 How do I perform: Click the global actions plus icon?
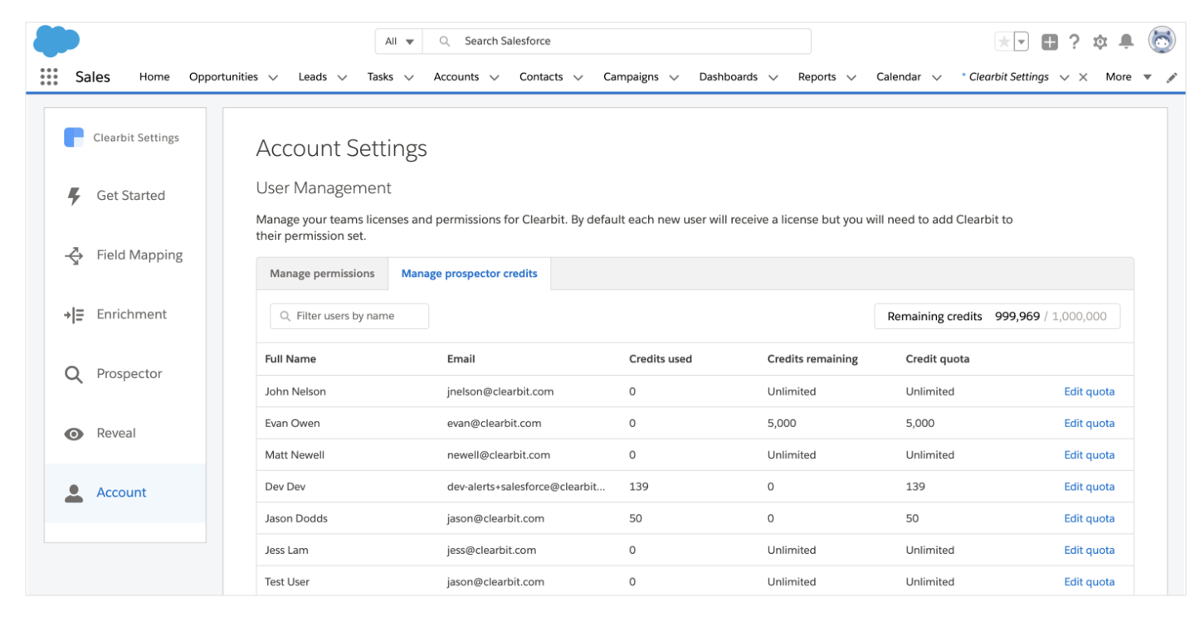1050,41
